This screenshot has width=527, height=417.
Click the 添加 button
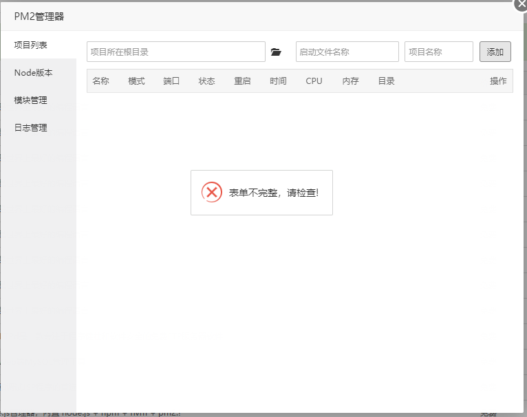(495, 52)
